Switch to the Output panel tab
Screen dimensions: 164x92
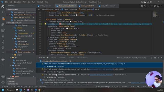[x=54, y=57]
